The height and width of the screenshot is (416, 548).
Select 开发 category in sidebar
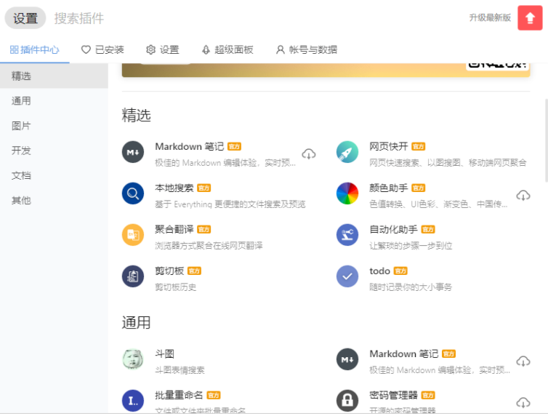click(x=54, y=151)
